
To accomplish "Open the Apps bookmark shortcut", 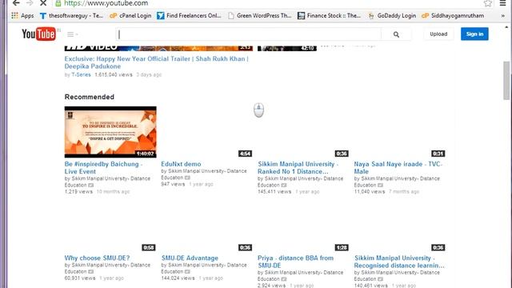I will point(22,15).
